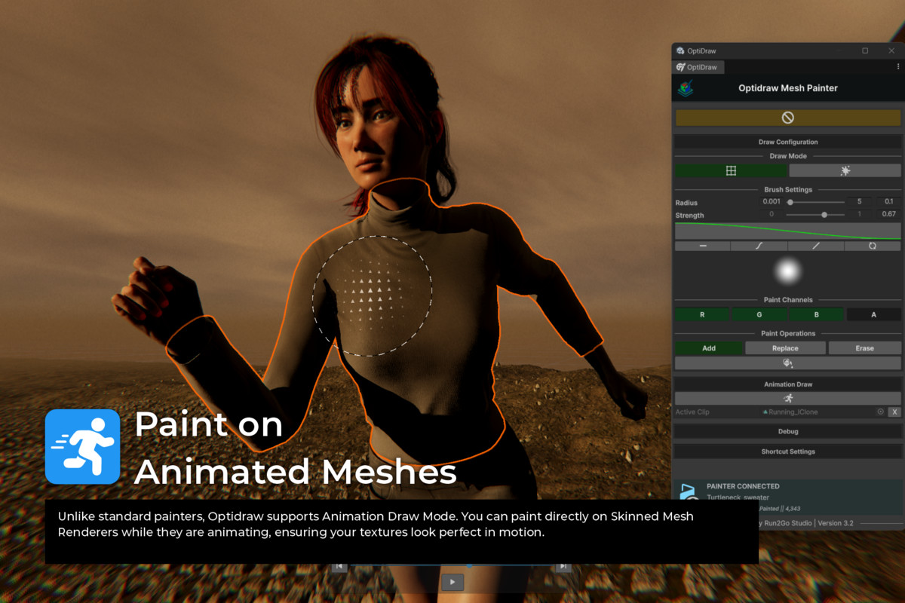The image size is (905, 603).
Task: Click the paint bucket fill button
Action: click(x=787, y=363)
